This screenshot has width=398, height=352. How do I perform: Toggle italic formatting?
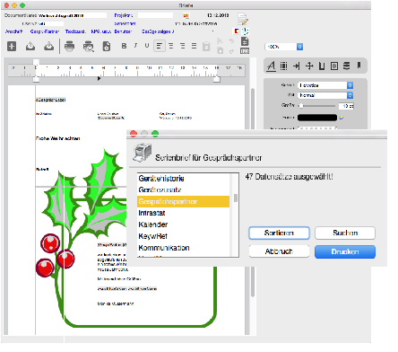135,46
